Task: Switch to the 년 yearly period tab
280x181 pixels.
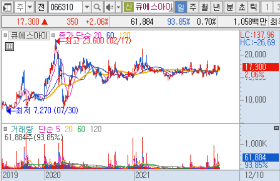Action: click(x=217, y=8)
